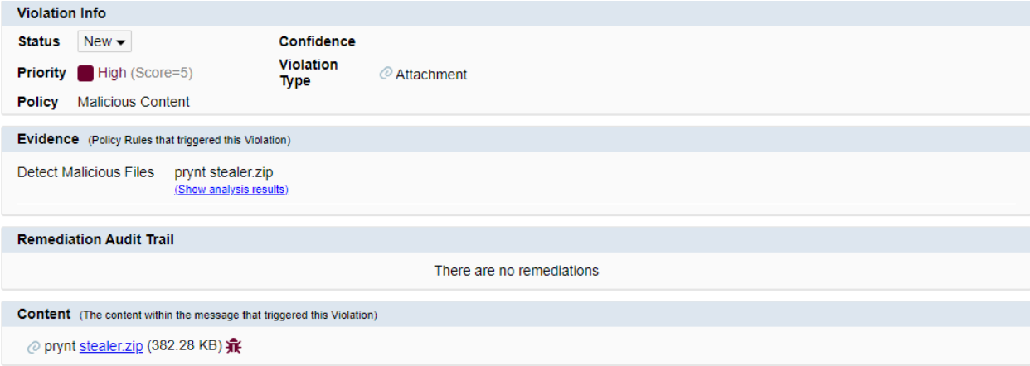Open the Status dropdown set to New
The width and height of the screenshot is (1030, 366).
[104, 41]
